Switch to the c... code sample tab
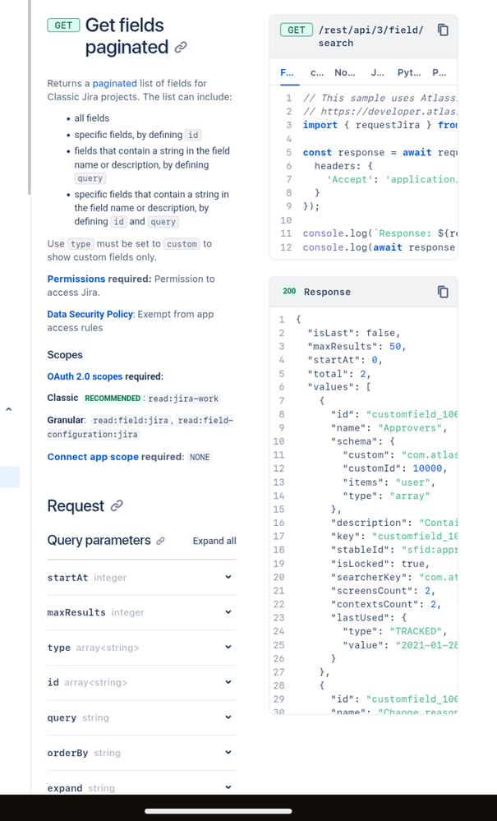This screenshot has width=497, height=821. tap(317, 73)
